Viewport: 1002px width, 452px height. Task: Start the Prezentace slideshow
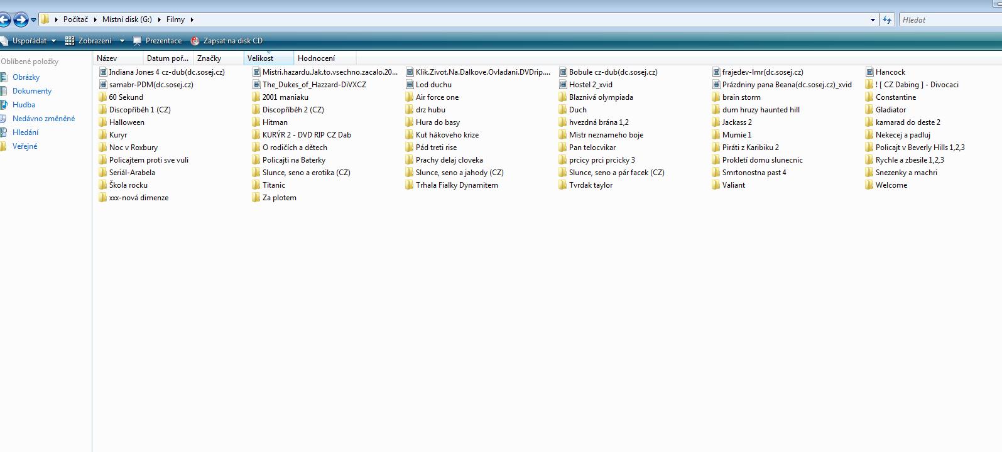157,41
